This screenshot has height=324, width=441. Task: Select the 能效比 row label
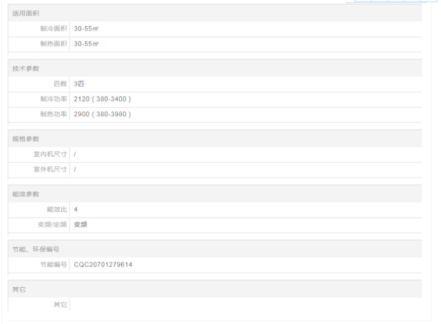point(56,210)
